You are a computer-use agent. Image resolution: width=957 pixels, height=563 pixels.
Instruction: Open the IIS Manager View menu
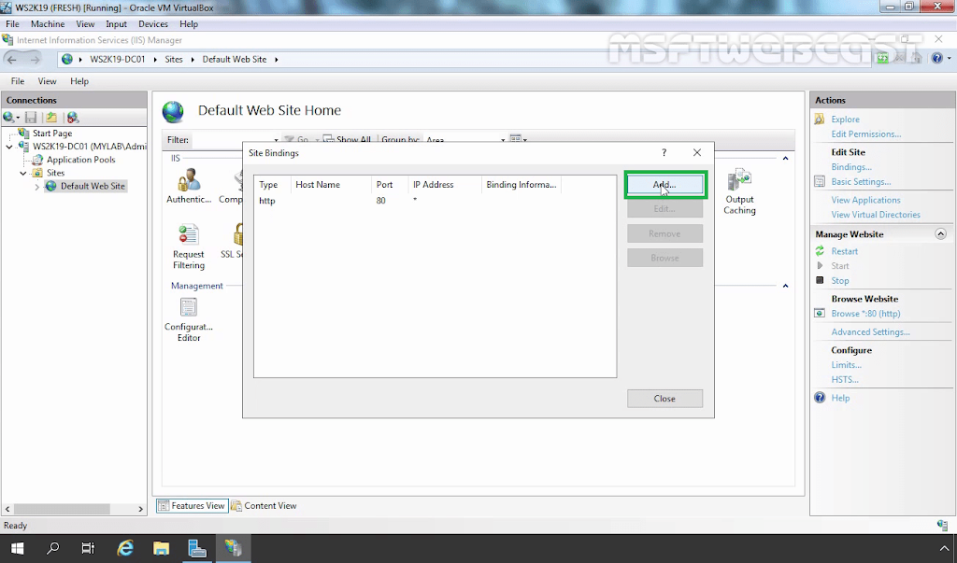point(47,81)
